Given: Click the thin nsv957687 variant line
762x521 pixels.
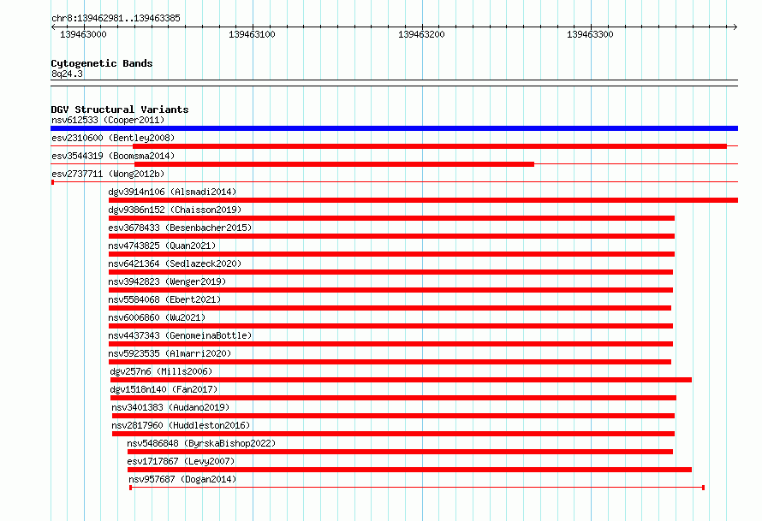Looking at the screenshot, I should pyautogui.click(x=417, y=488).
